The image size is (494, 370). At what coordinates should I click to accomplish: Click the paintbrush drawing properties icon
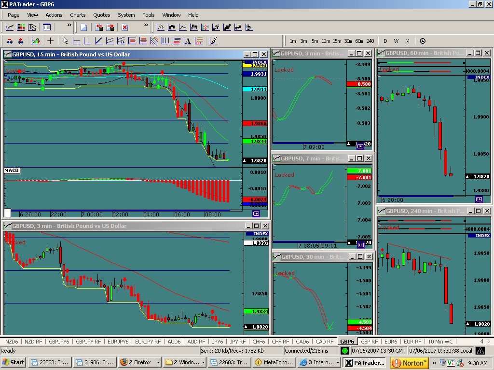click(x=213, y=41)
